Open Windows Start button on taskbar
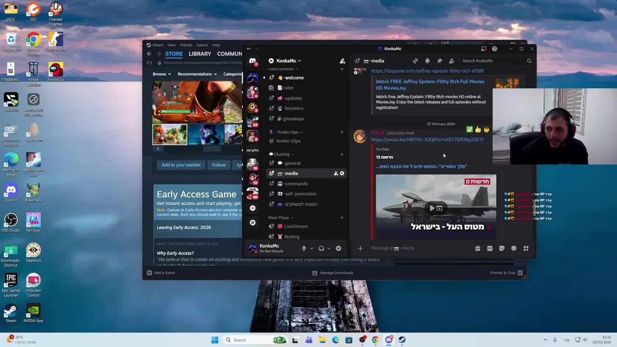The height and width of the screenshot is (347, 617). coord(215,340)
